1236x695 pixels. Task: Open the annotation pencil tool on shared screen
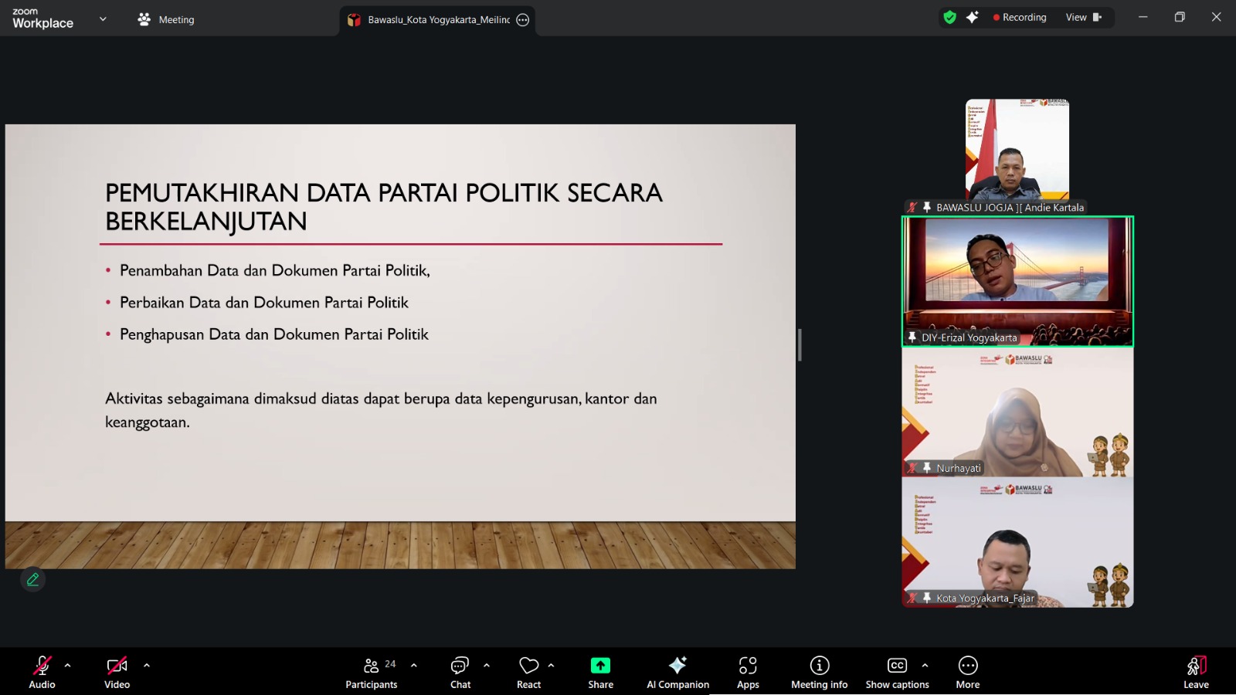point(32,579)
